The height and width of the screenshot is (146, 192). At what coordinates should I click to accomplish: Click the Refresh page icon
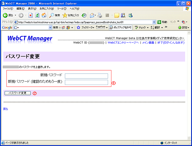pyautogui.click(x=37, y=15)
